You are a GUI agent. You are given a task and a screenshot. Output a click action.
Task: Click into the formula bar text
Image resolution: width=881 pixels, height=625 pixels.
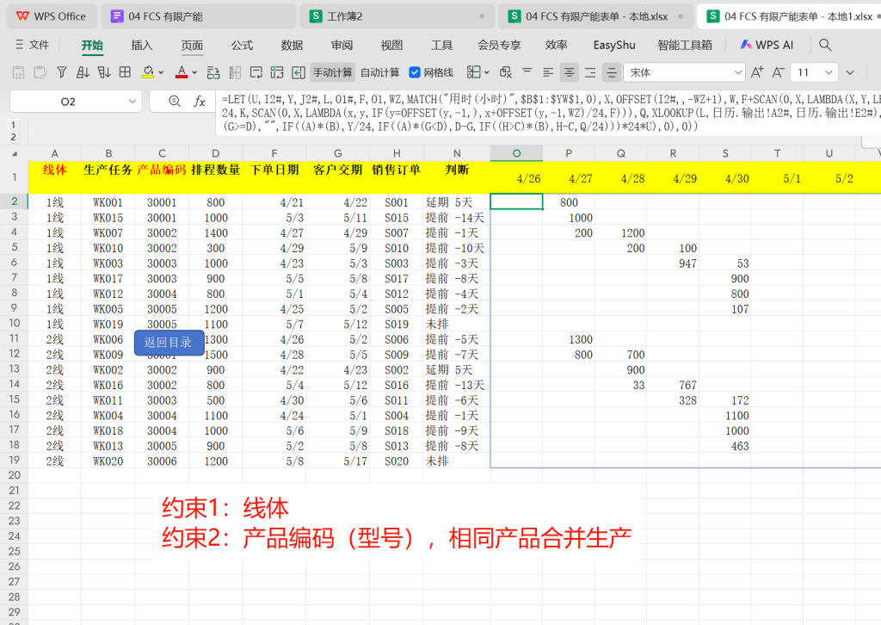[548, 113]
